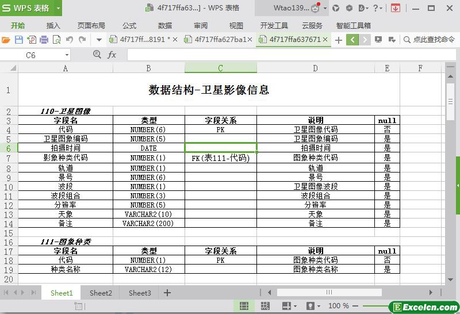Open the help question mark menu

(x=378, y=8)
